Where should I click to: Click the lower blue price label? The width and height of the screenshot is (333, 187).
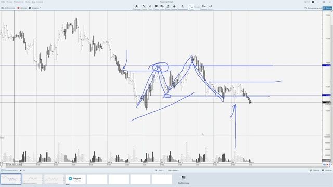[x=326, y=95]
